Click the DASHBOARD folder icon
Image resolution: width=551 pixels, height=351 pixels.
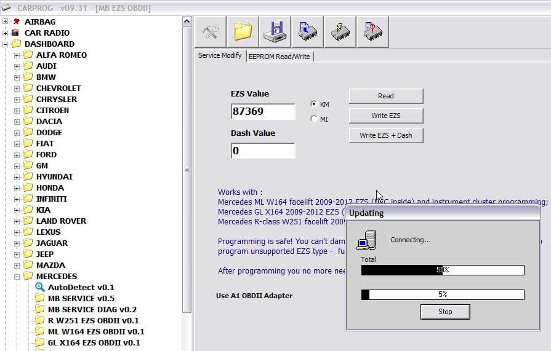pyautogui.click(x=16, y=44)
